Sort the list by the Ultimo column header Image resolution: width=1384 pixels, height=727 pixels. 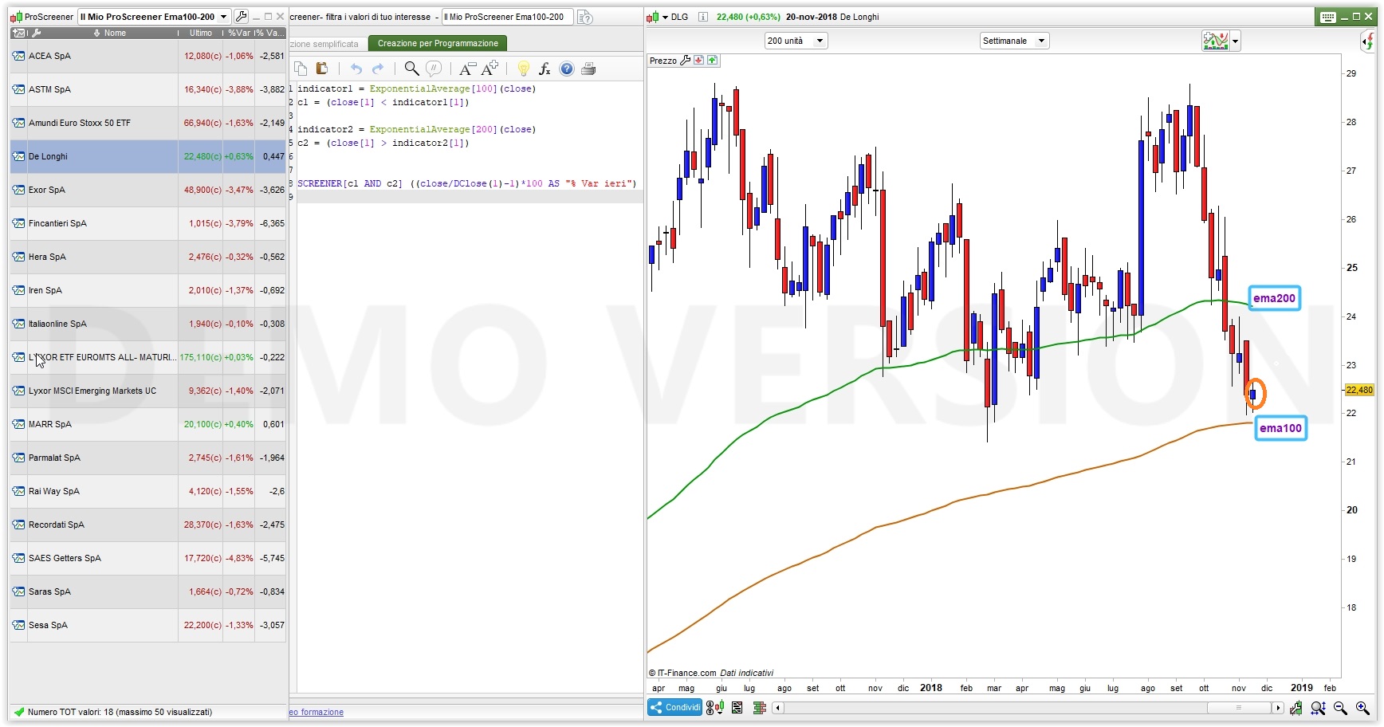pos(201,33)
